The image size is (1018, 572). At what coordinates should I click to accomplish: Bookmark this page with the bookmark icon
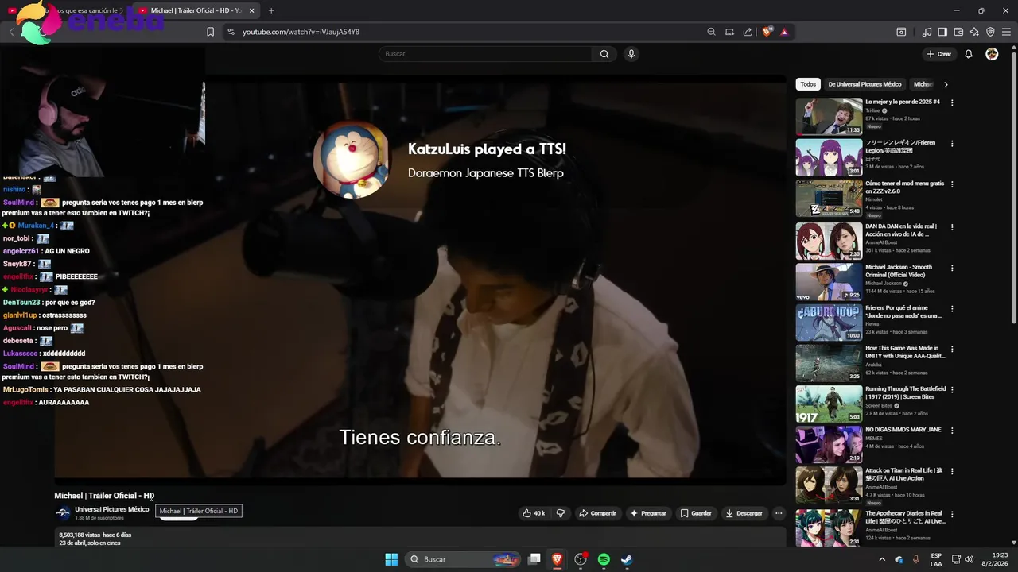click(210, 32)
